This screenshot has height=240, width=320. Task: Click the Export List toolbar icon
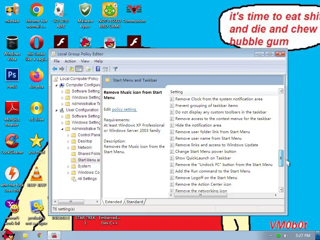click(88, 69)
